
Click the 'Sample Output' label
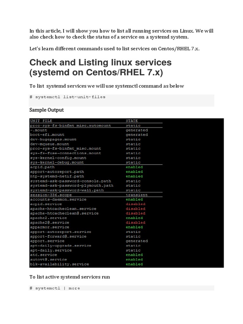click(47, 110)
